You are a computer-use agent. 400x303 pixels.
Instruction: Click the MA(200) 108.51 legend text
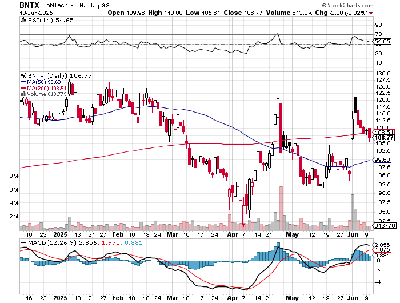(47, 88)
